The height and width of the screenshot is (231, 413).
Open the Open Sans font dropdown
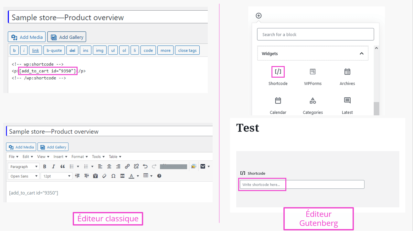pyautogui.click(x=24, y=176)
